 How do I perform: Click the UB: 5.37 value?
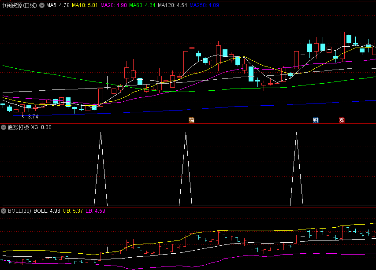[73, 211]
